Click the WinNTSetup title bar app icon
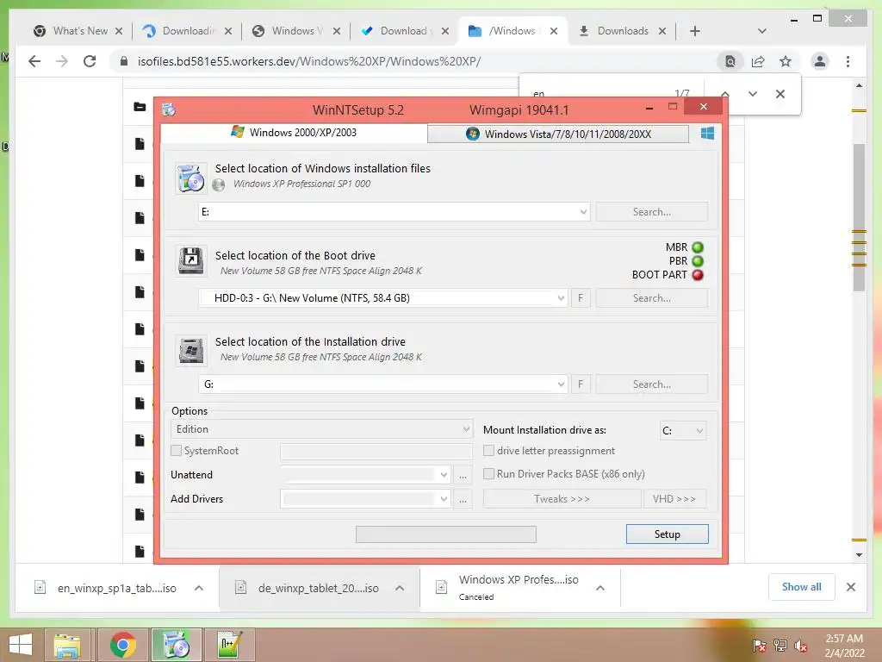 coord(169,109)
